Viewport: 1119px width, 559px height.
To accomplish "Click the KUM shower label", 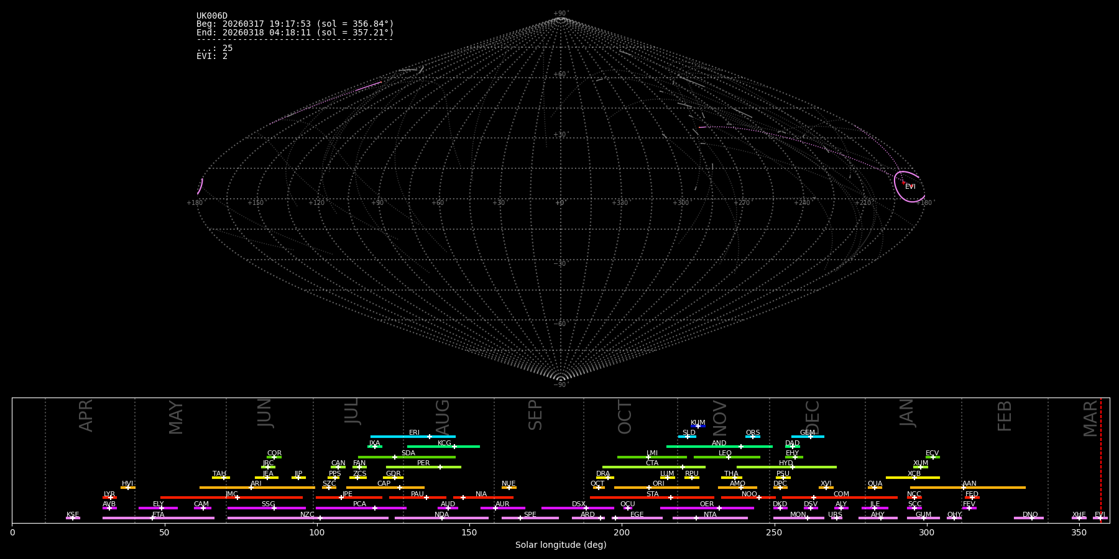I will coord(698,422).
